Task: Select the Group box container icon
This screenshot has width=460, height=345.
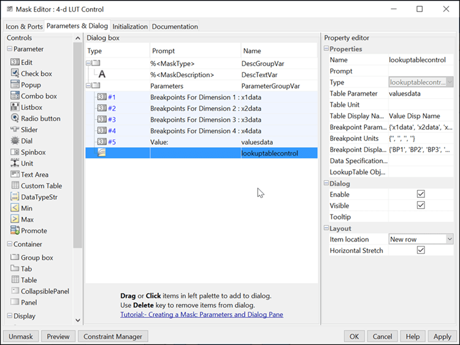Action: point(15,257)
